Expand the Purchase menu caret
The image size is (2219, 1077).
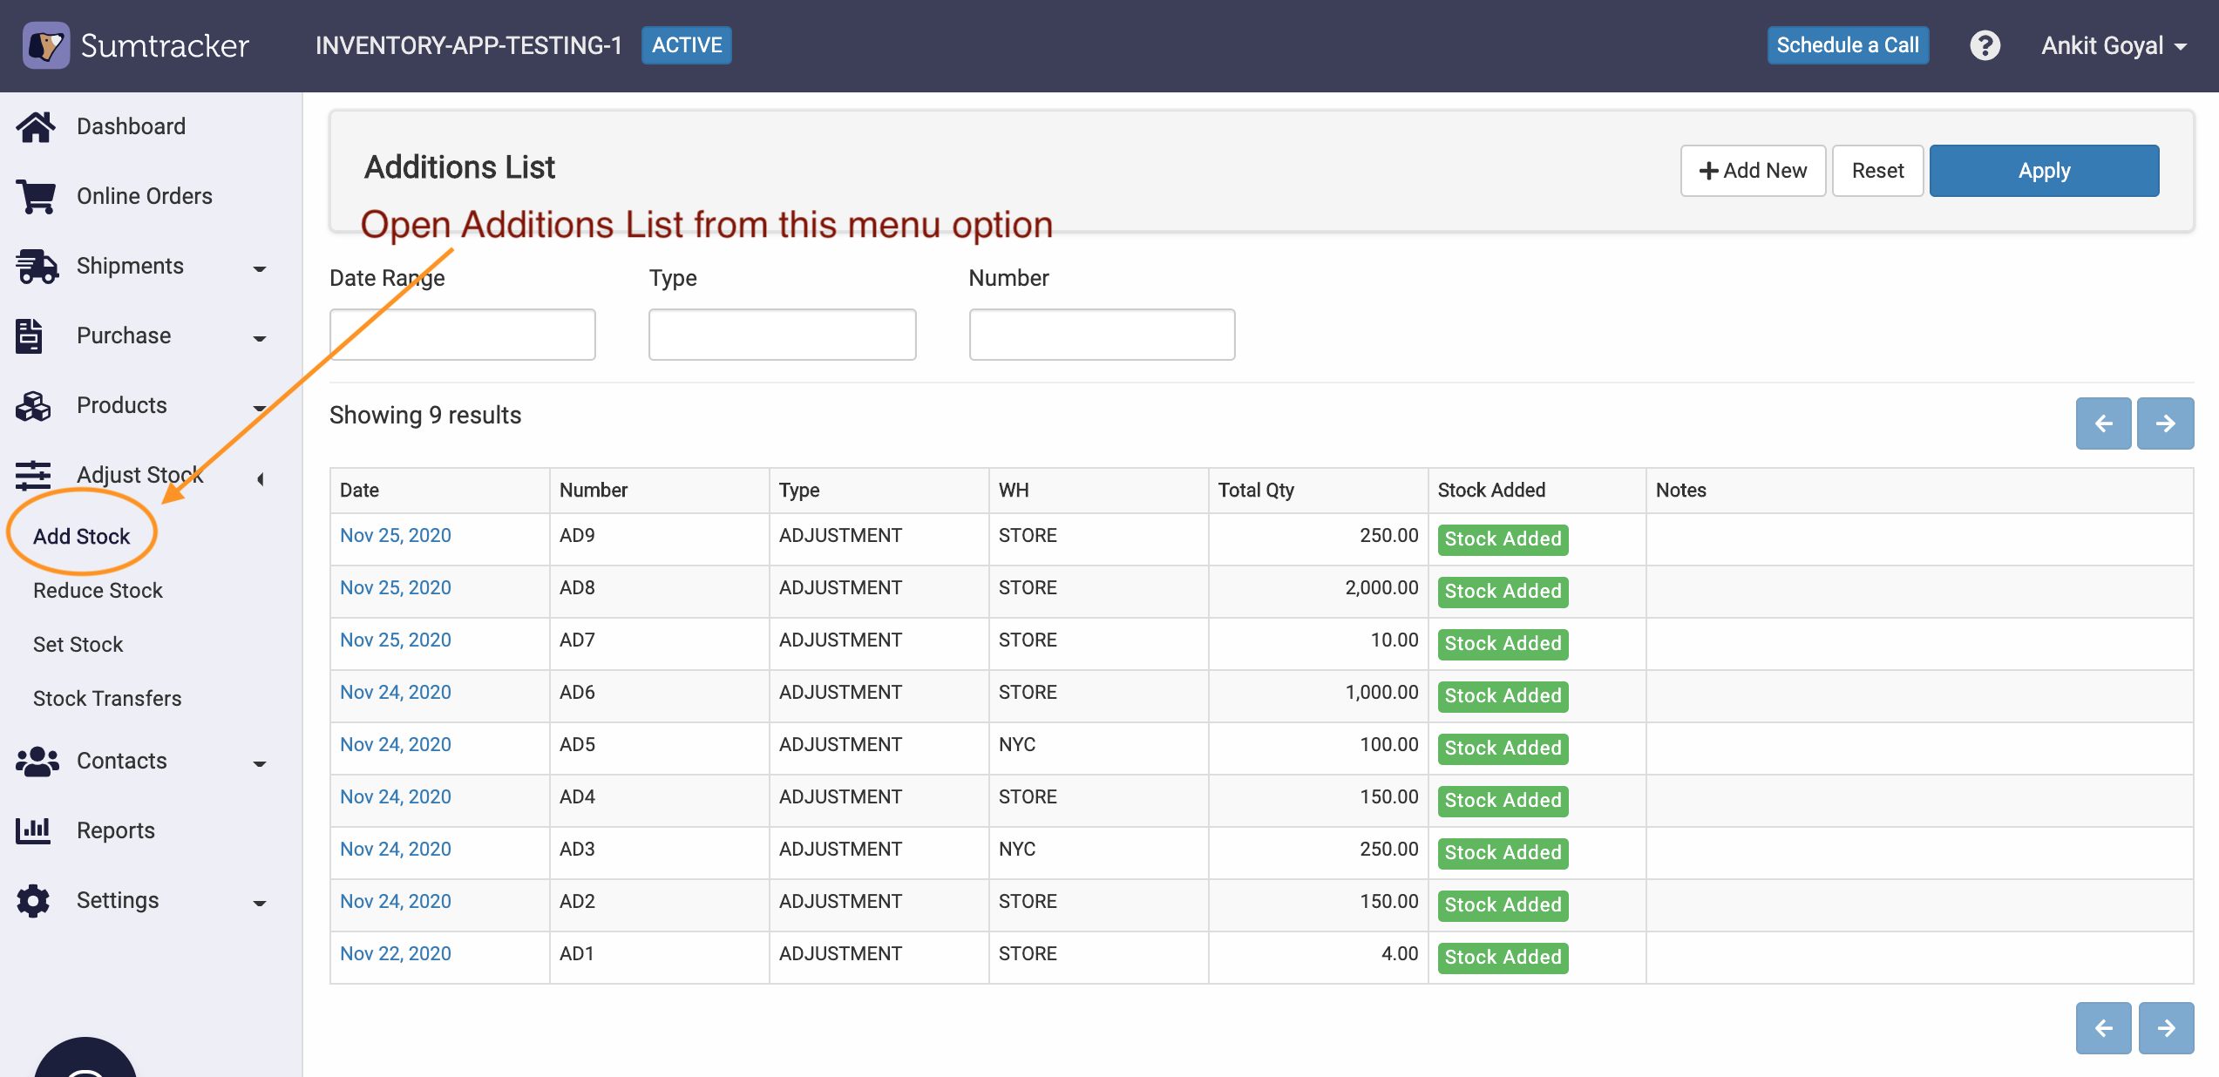click(260, 339)
